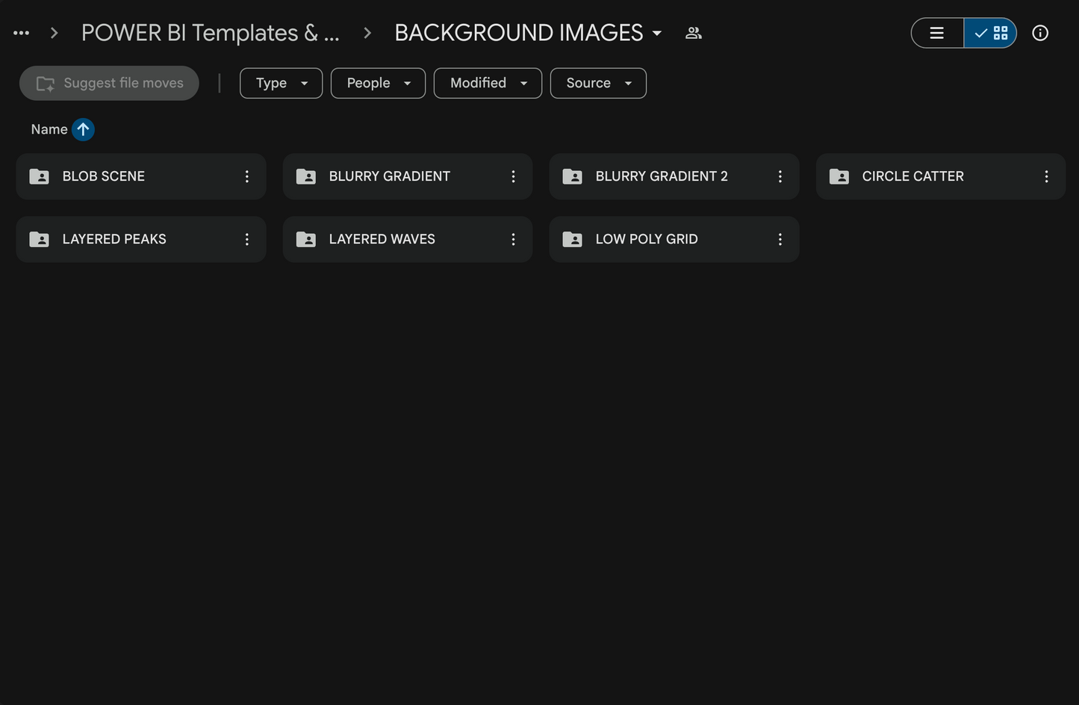
Task: Open more actions for CIRCLE CATTER
Action: [1047, 176]
